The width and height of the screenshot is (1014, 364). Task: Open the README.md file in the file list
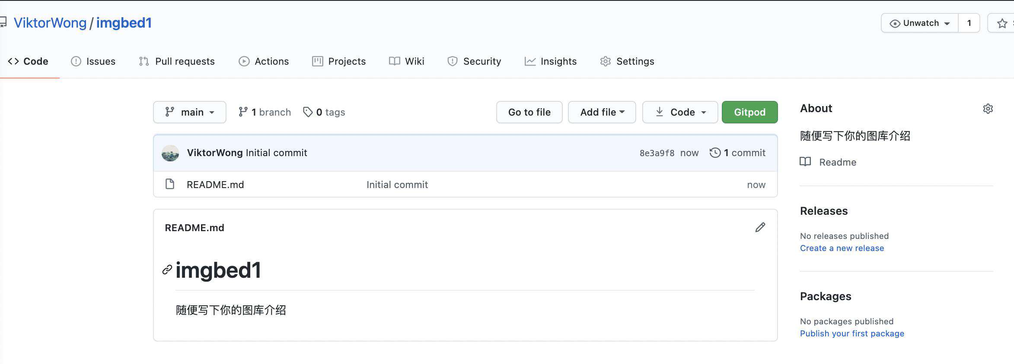(x=215, y=185)
